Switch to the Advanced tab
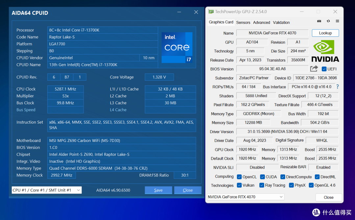The width and height of the screenshot is (355, 220). coord(262,22)
